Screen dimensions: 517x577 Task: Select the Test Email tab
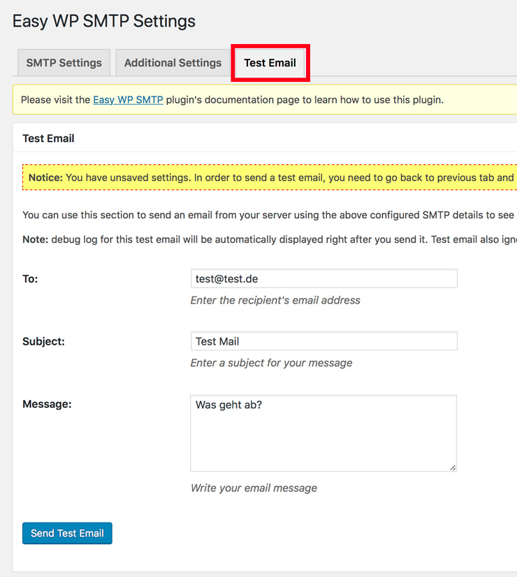point(270,63)
